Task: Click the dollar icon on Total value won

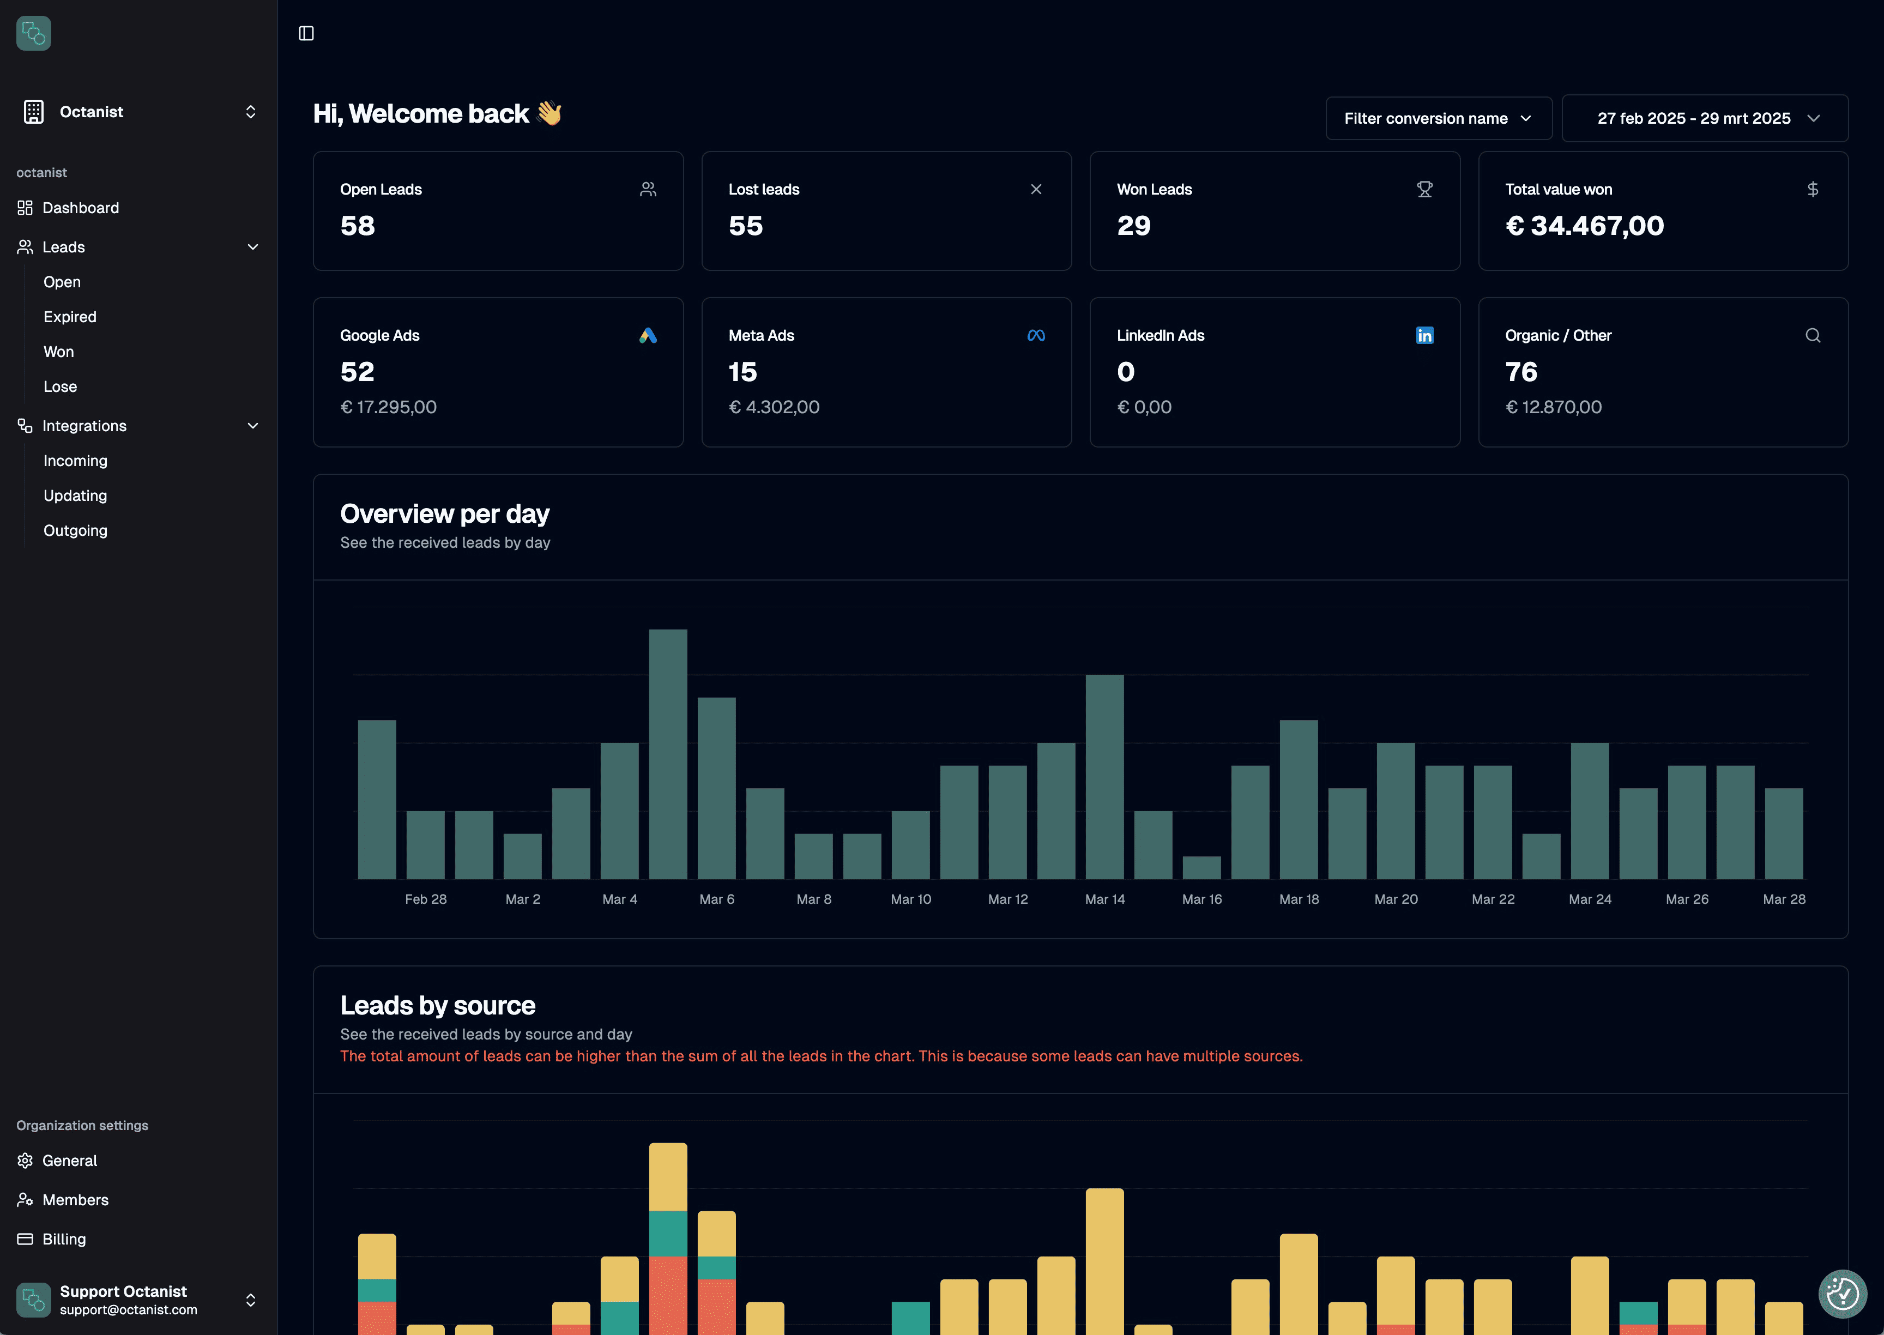Action: pos(1813,188)
